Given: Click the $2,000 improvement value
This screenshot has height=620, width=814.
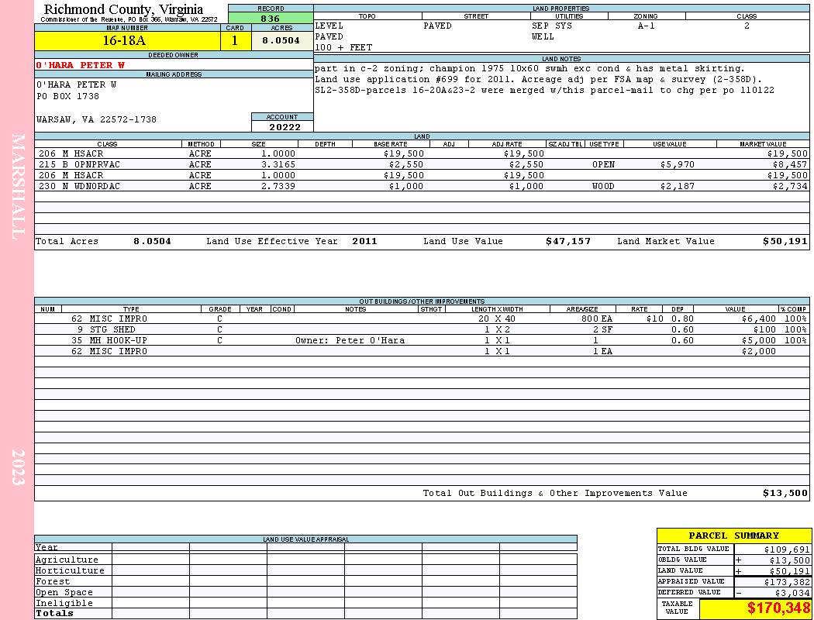Looking at the screenshot, I should point(758,351).
